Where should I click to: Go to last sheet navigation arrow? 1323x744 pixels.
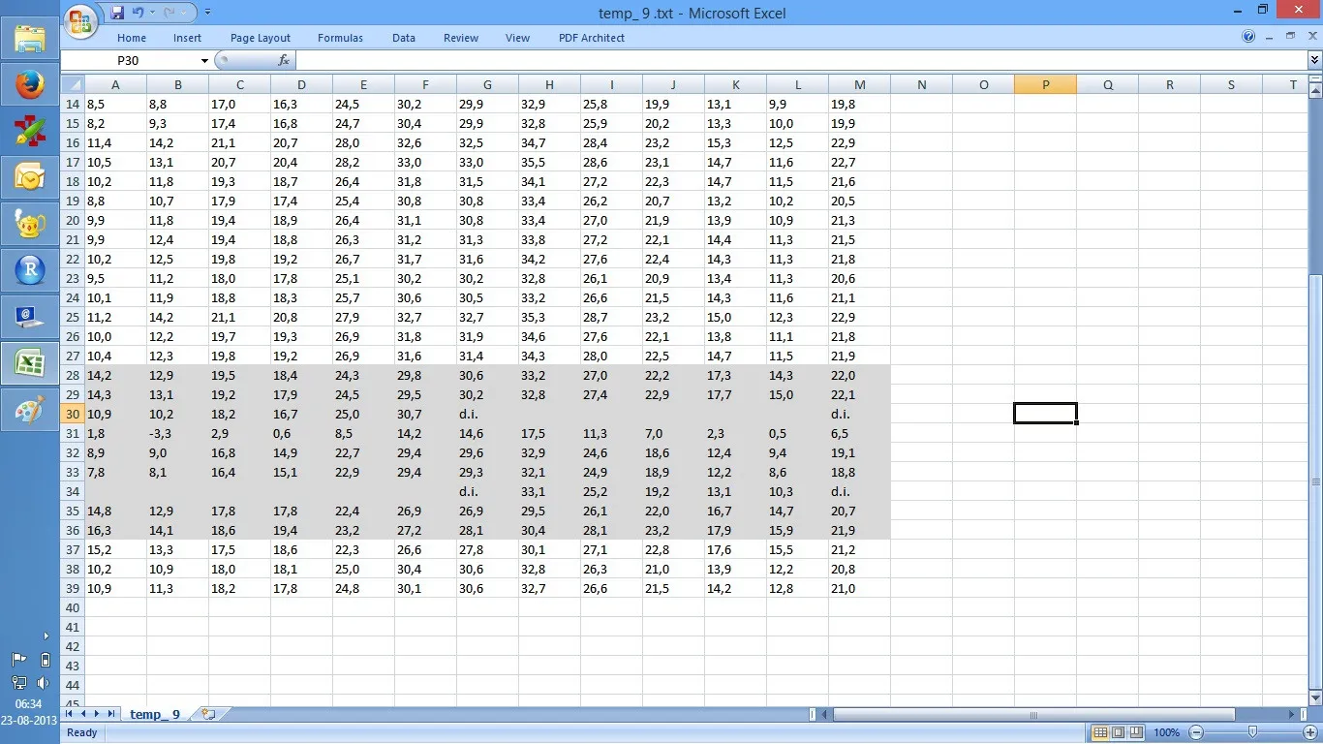tap(110, 714)
